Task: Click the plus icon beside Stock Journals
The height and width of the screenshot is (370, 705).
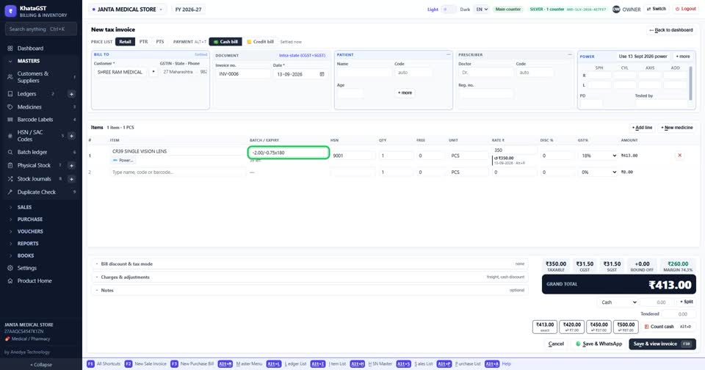Action: [71, 179]
